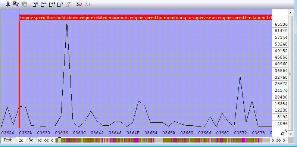Click the 65536 value on the axis
Image resolution: width=297 pixels, height=147 pixels.
tap(281, 24)
